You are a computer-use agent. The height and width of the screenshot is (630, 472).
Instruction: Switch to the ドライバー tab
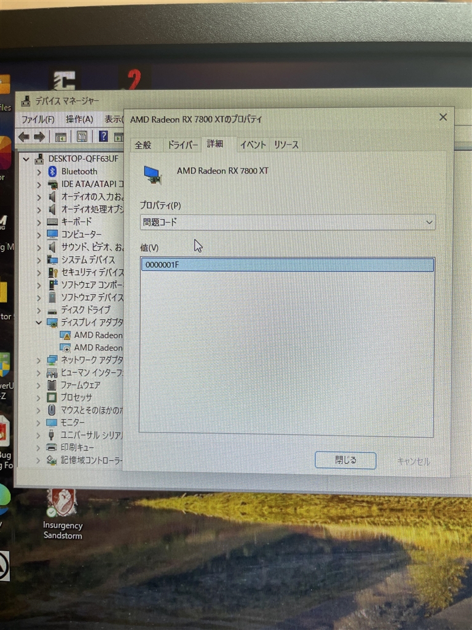click(183, 145)
